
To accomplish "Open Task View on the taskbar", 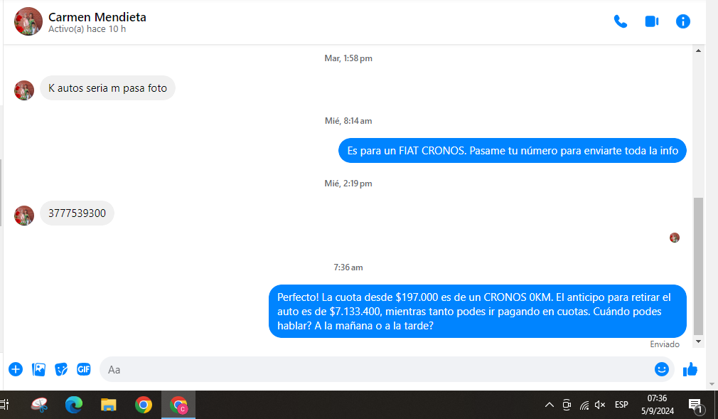I will 4,405.
